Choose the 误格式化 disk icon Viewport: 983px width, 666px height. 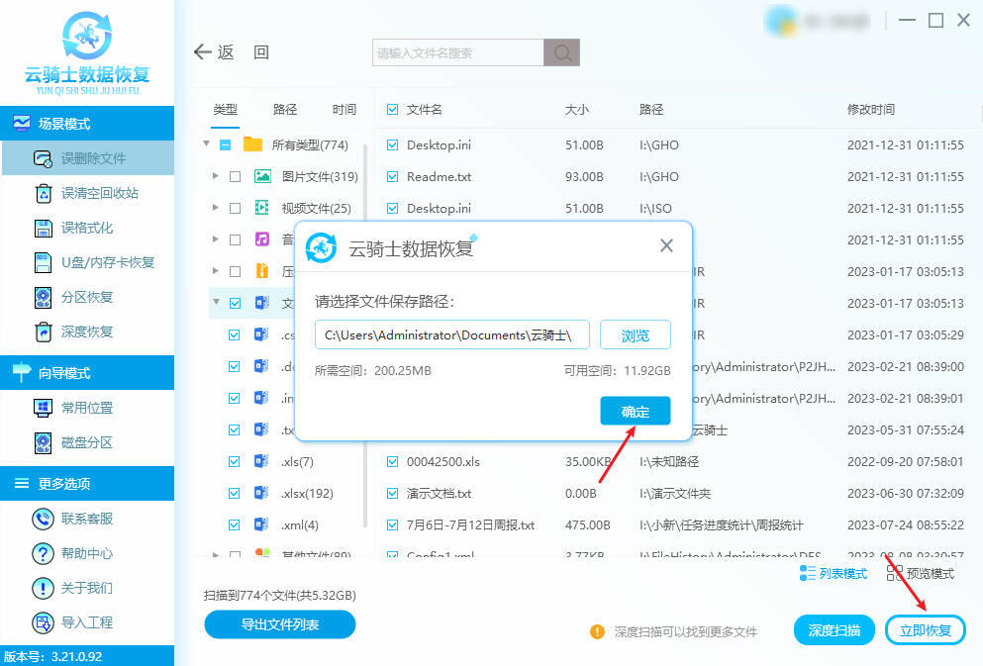pos(43,228)
